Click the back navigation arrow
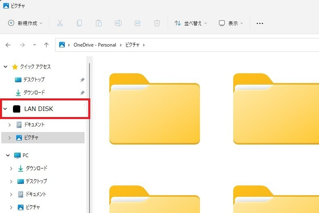 [8, 45]
